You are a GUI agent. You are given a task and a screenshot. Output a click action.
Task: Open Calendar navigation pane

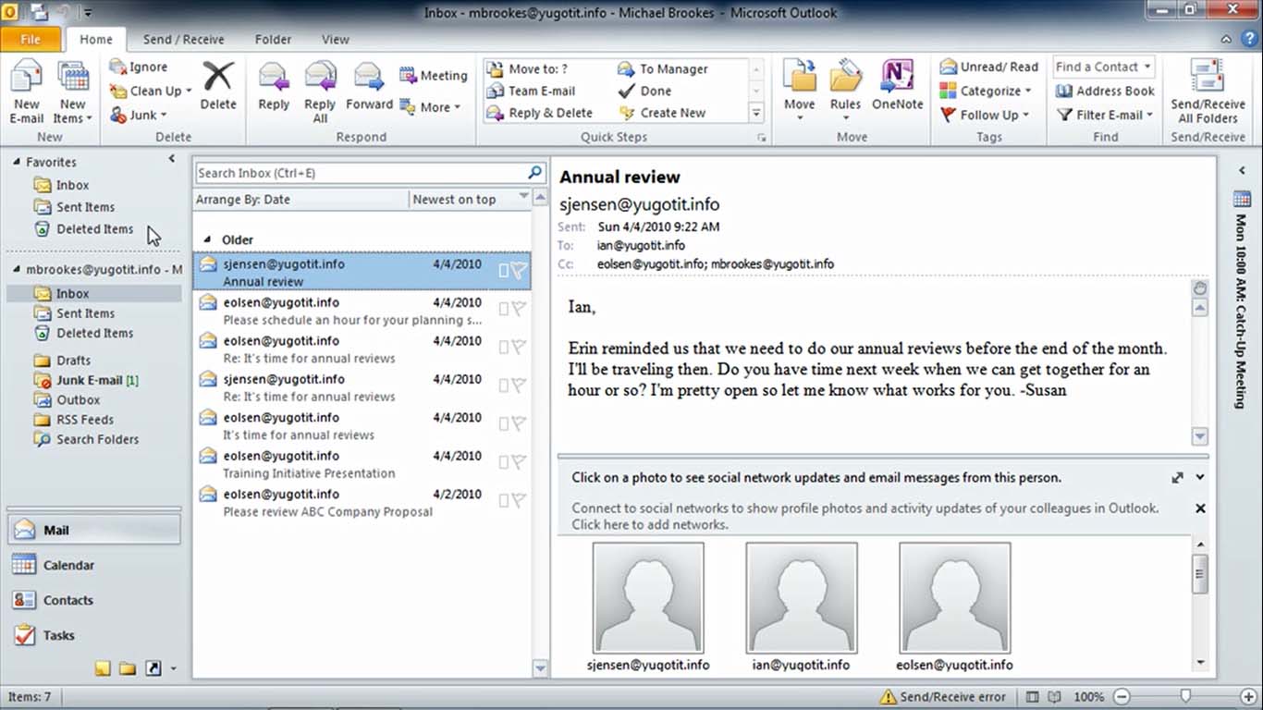(x=93, y=565)
